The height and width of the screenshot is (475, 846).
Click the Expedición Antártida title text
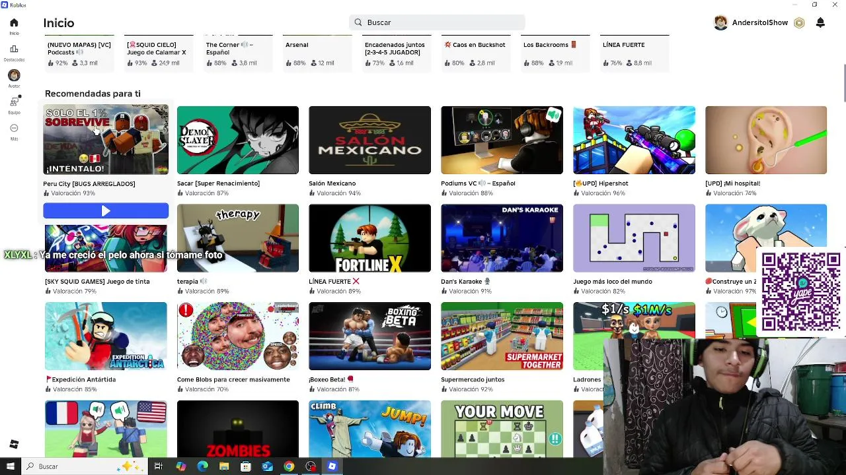tap(81, 379)
